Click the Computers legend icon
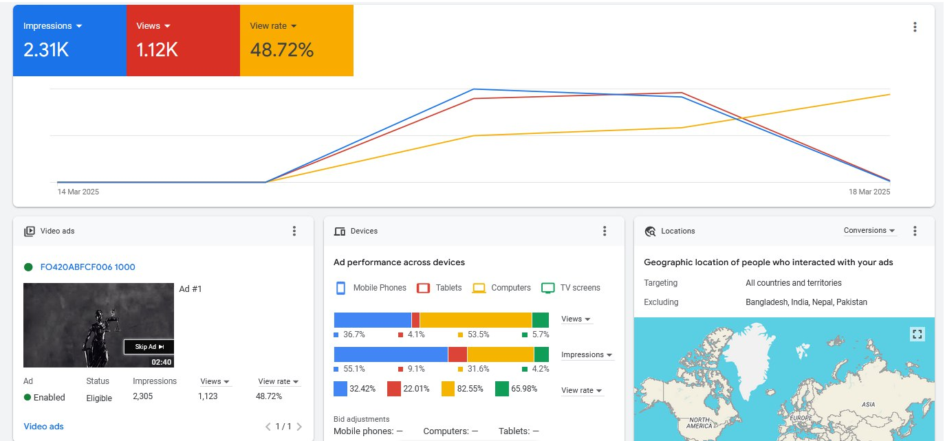945x441 pixels. click(479, 288)
